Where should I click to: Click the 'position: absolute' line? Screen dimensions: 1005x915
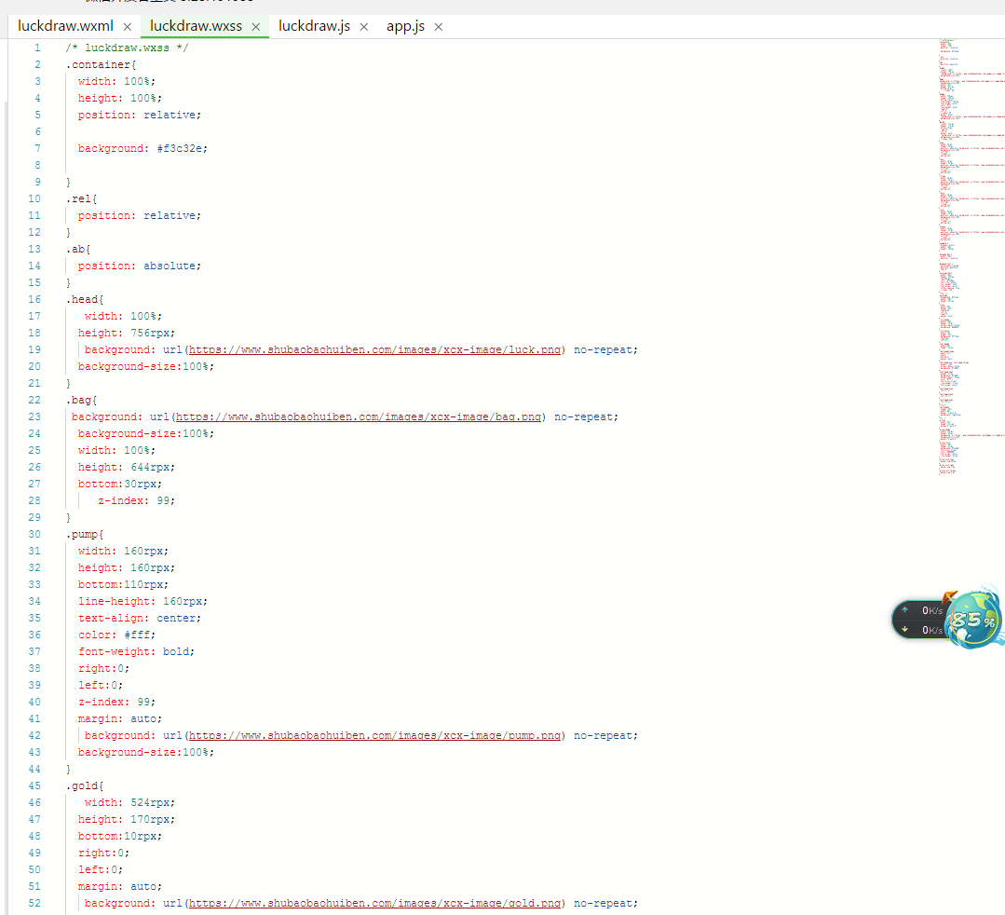[x=140, y=266]
